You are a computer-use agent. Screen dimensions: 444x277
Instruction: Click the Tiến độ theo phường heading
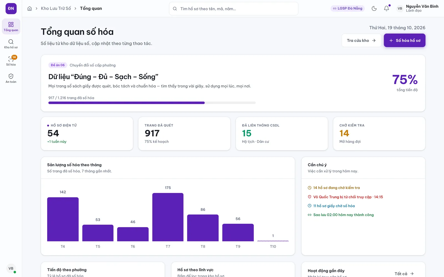coord(67,270)
